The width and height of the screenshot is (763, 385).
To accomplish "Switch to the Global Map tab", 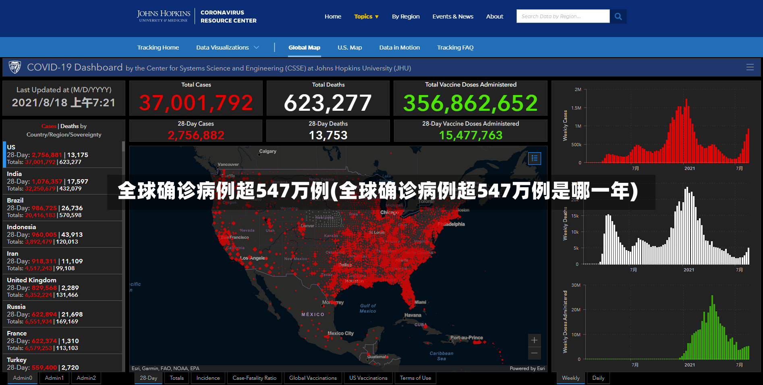I will [x=304, y=48].
